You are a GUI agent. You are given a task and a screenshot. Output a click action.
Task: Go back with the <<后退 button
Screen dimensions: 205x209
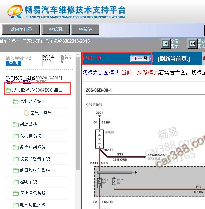click(x=56, y=29)
